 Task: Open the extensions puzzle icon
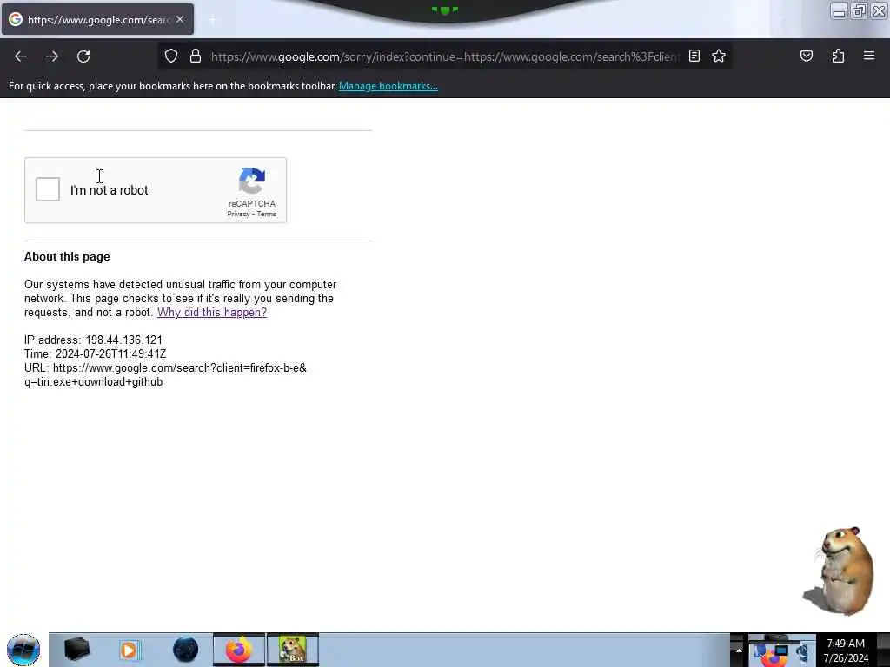click(838, 56)
